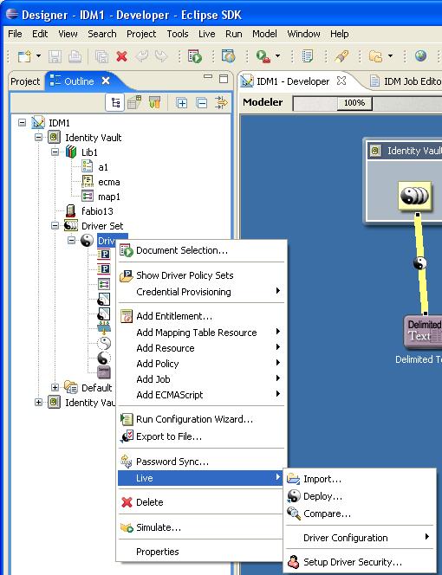Collapse the selected Driver tree node
The height and width of the screenshot is (575, 442).
click(x=71, y=241)
